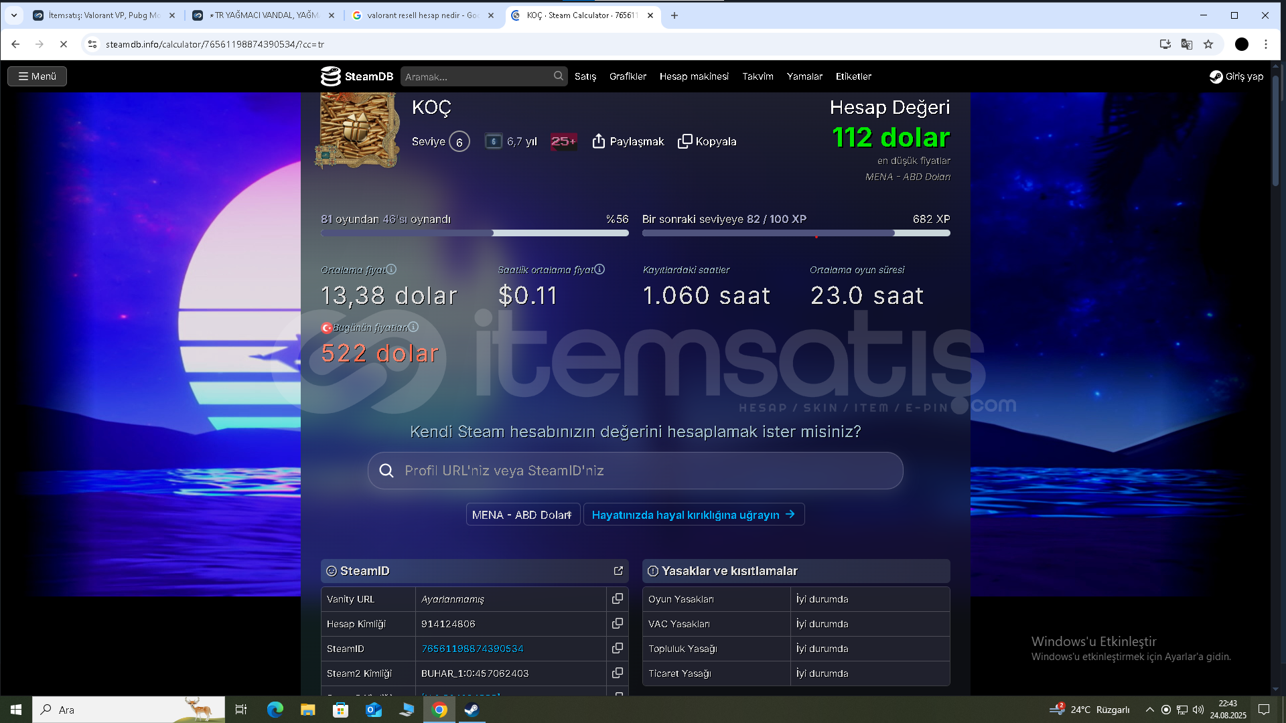Click the translate page icon
The width and height of the screenshot is (1286, 723).
click(1186, 44)
